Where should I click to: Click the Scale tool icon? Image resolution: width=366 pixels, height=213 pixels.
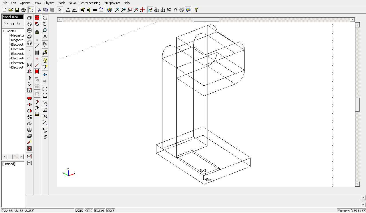coord(29,90)
